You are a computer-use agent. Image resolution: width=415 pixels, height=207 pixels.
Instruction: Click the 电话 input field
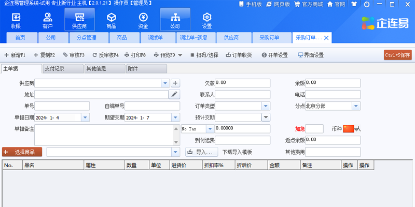[333, 95]
